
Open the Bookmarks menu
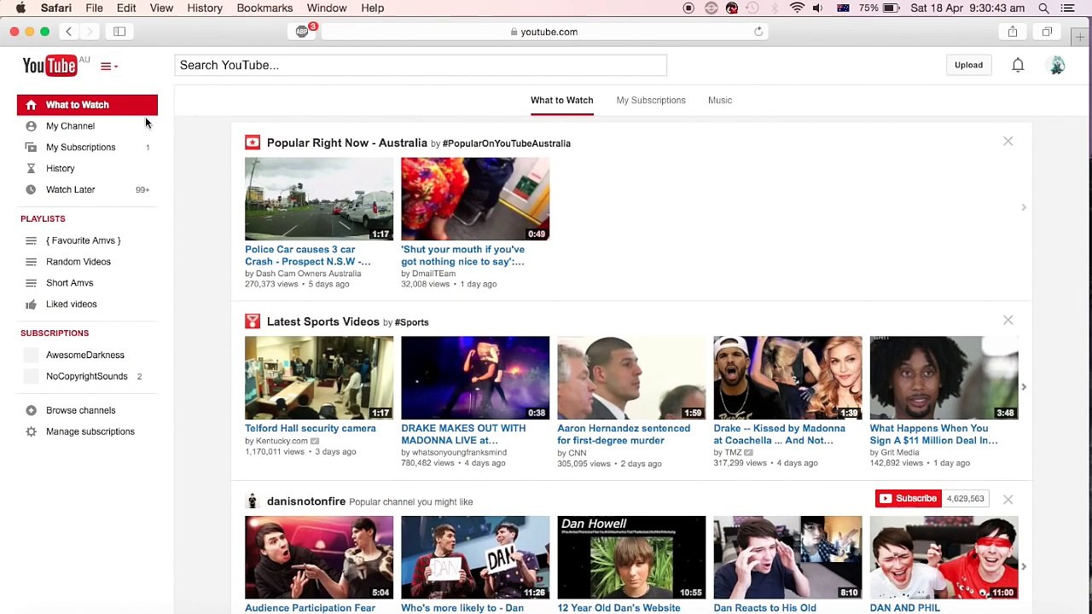tap(264, 8)
